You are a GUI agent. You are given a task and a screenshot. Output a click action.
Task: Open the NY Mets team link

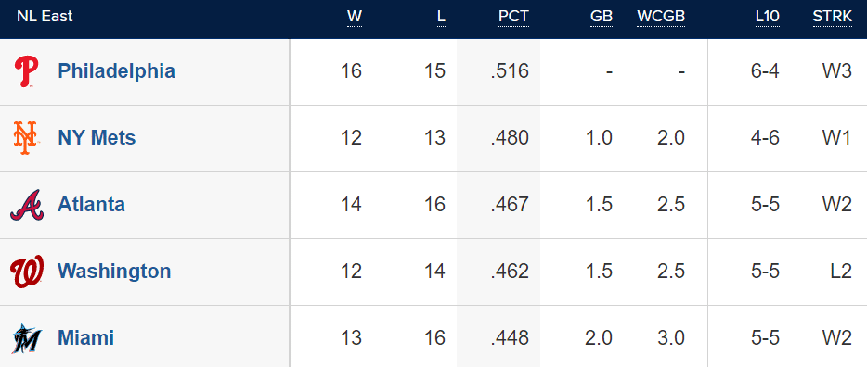[97, 138]
